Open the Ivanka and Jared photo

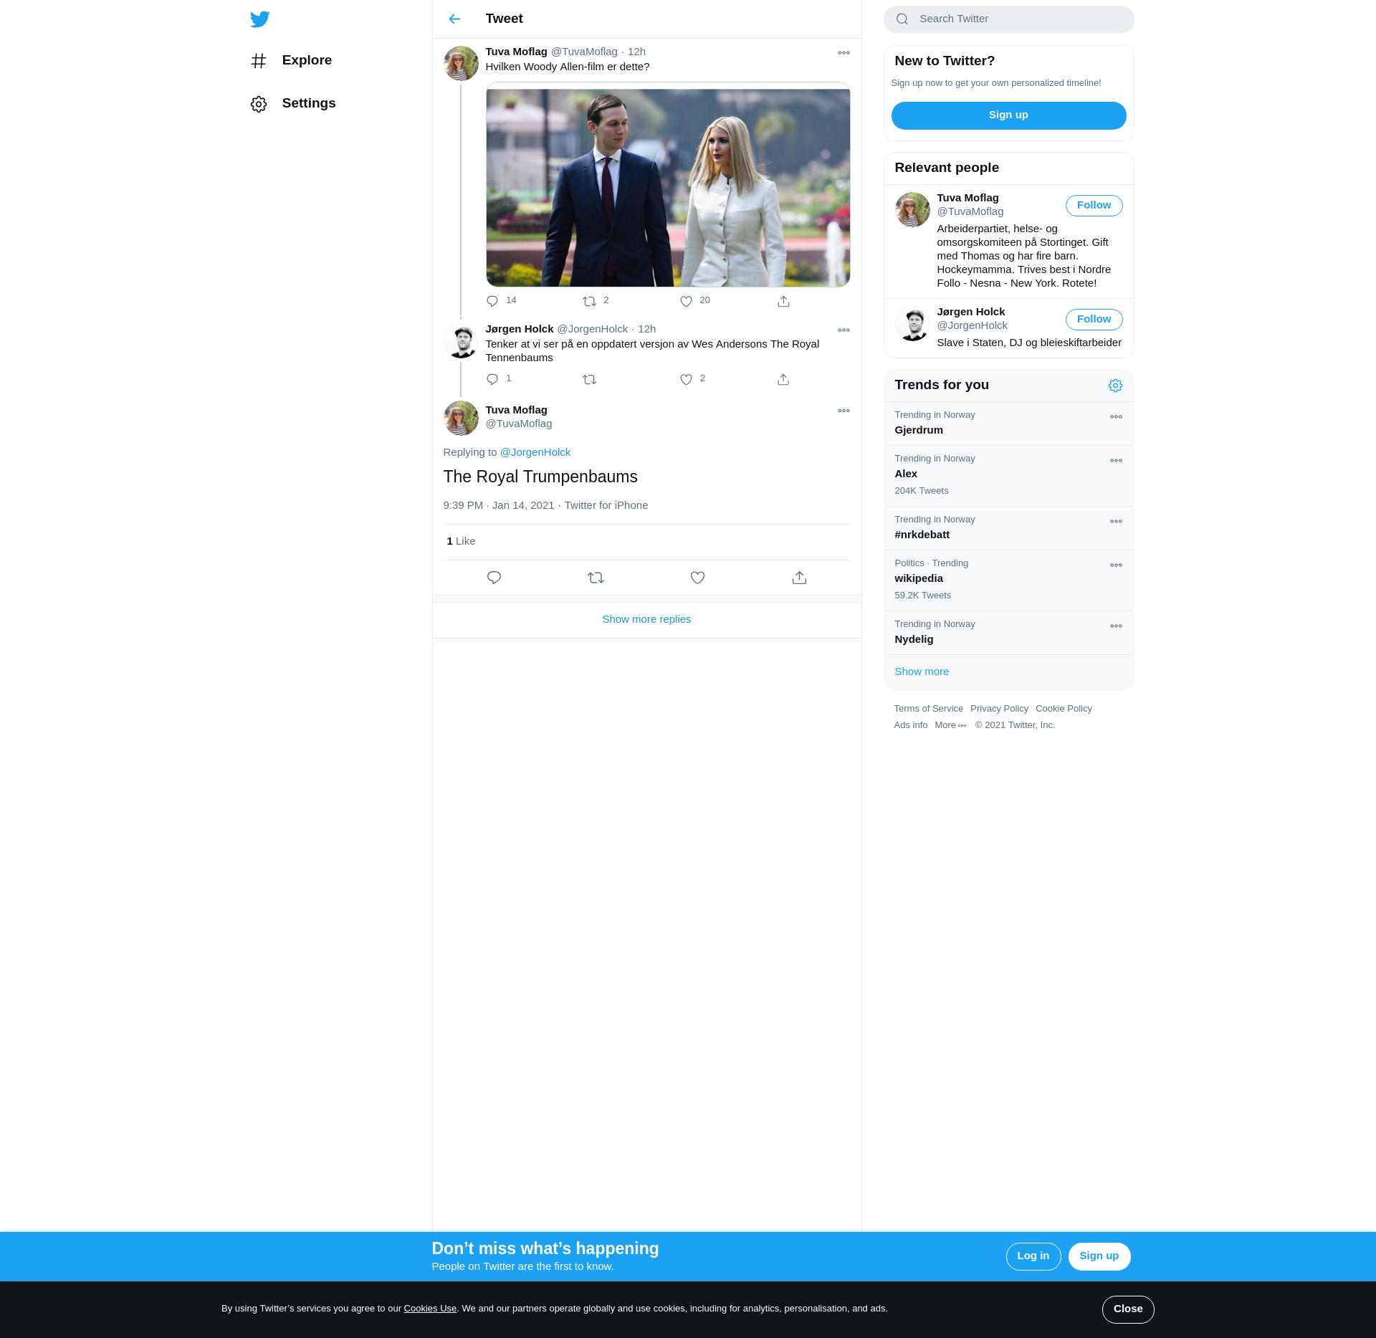pos(668,185)
